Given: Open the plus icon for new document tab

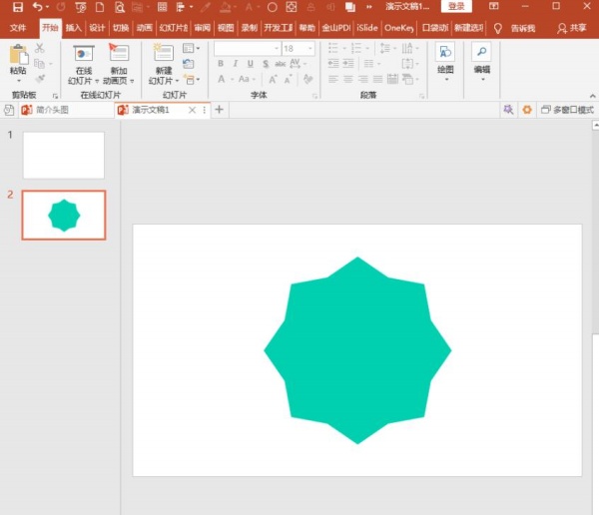Looking at the screenshot, I should [x=220, y=110].
